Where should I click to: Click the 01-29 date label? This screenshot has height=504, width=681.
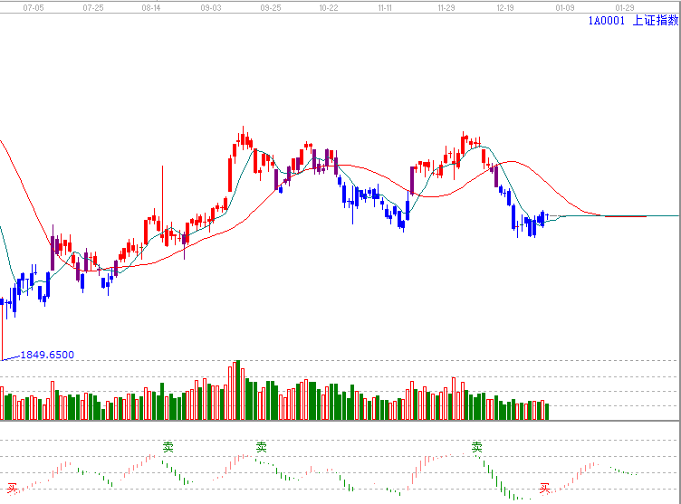624,6
